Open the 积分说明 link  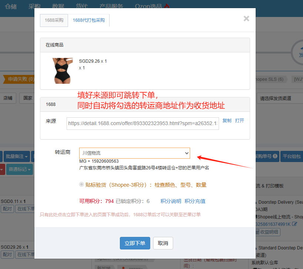pos(171,201)
